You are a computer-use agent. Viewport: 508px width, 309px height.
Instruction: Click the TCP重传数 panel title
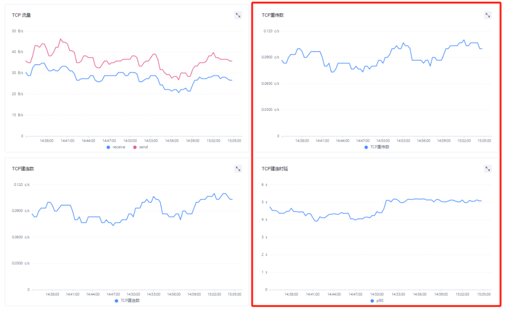click(x=273, y=15)
